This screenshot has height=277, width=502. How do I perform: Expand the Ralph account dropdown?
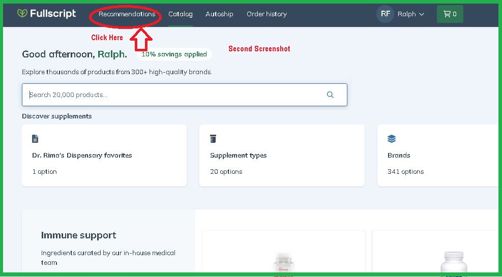coord(411,14)
